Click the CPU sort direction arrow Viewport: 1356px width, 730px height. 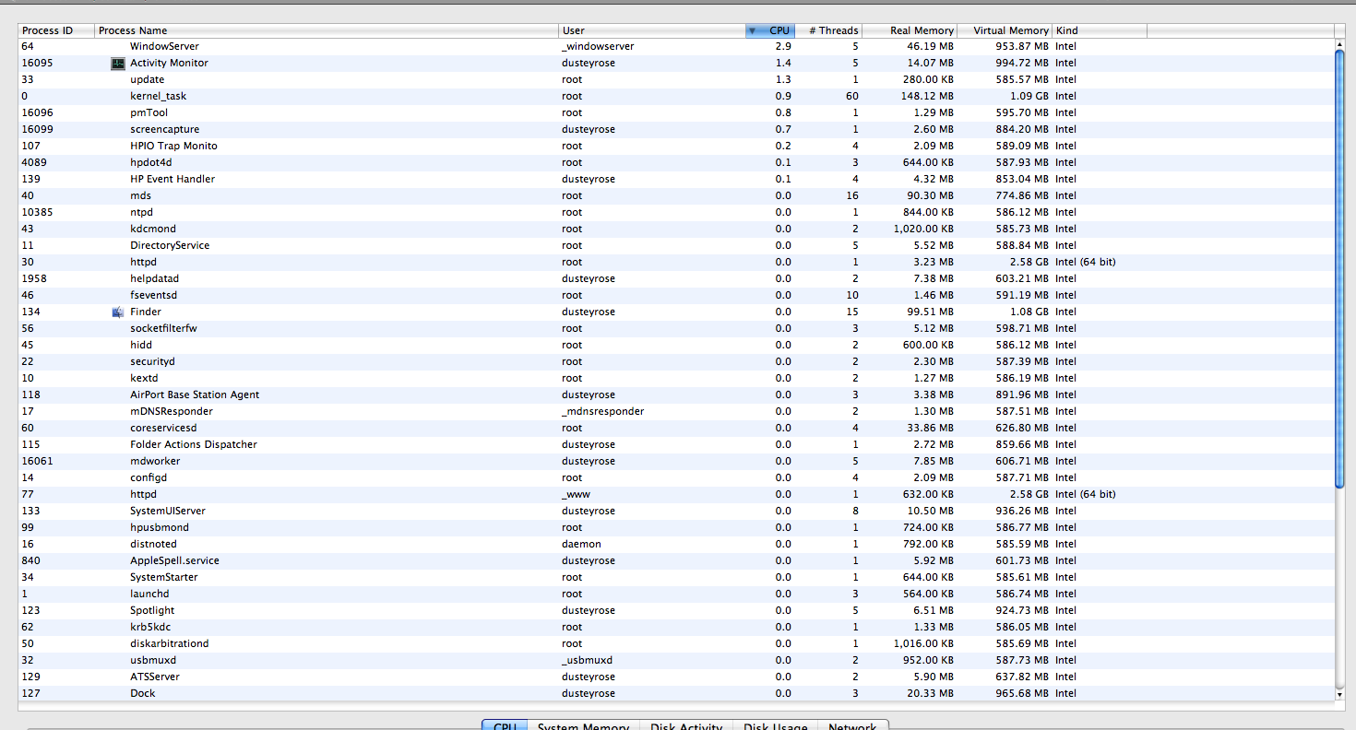[x=752, y=30]
